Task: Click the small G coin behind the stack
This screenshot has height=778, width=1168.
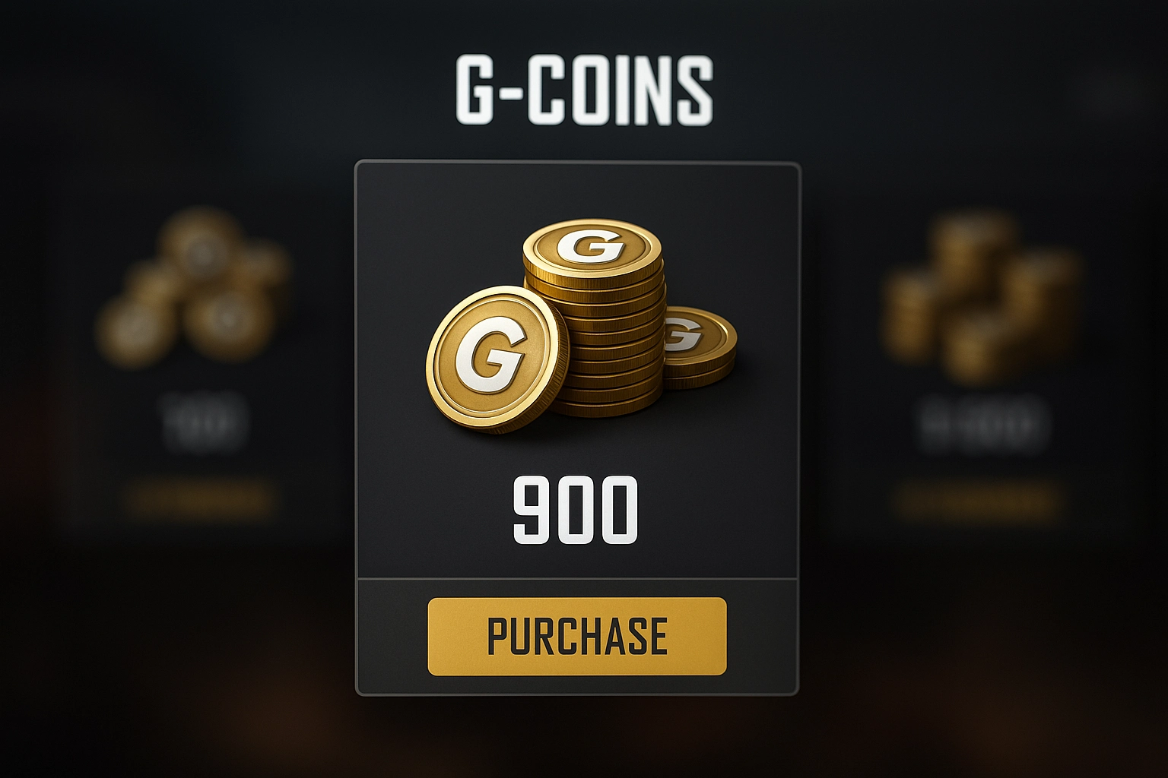Action: 698,346
